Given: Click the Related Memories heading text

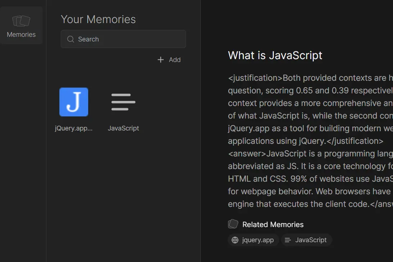Looking at the screenshot, I should point(273,225).
